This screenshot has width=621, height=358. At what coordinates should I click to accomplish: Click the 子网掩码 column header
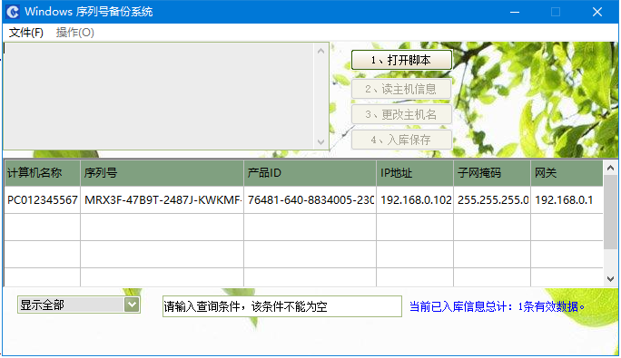click(x=492, y=173)
